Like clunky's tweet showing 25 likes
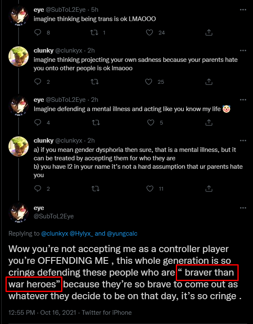This screenshot has height=324, width=253. tap(149, 82)
